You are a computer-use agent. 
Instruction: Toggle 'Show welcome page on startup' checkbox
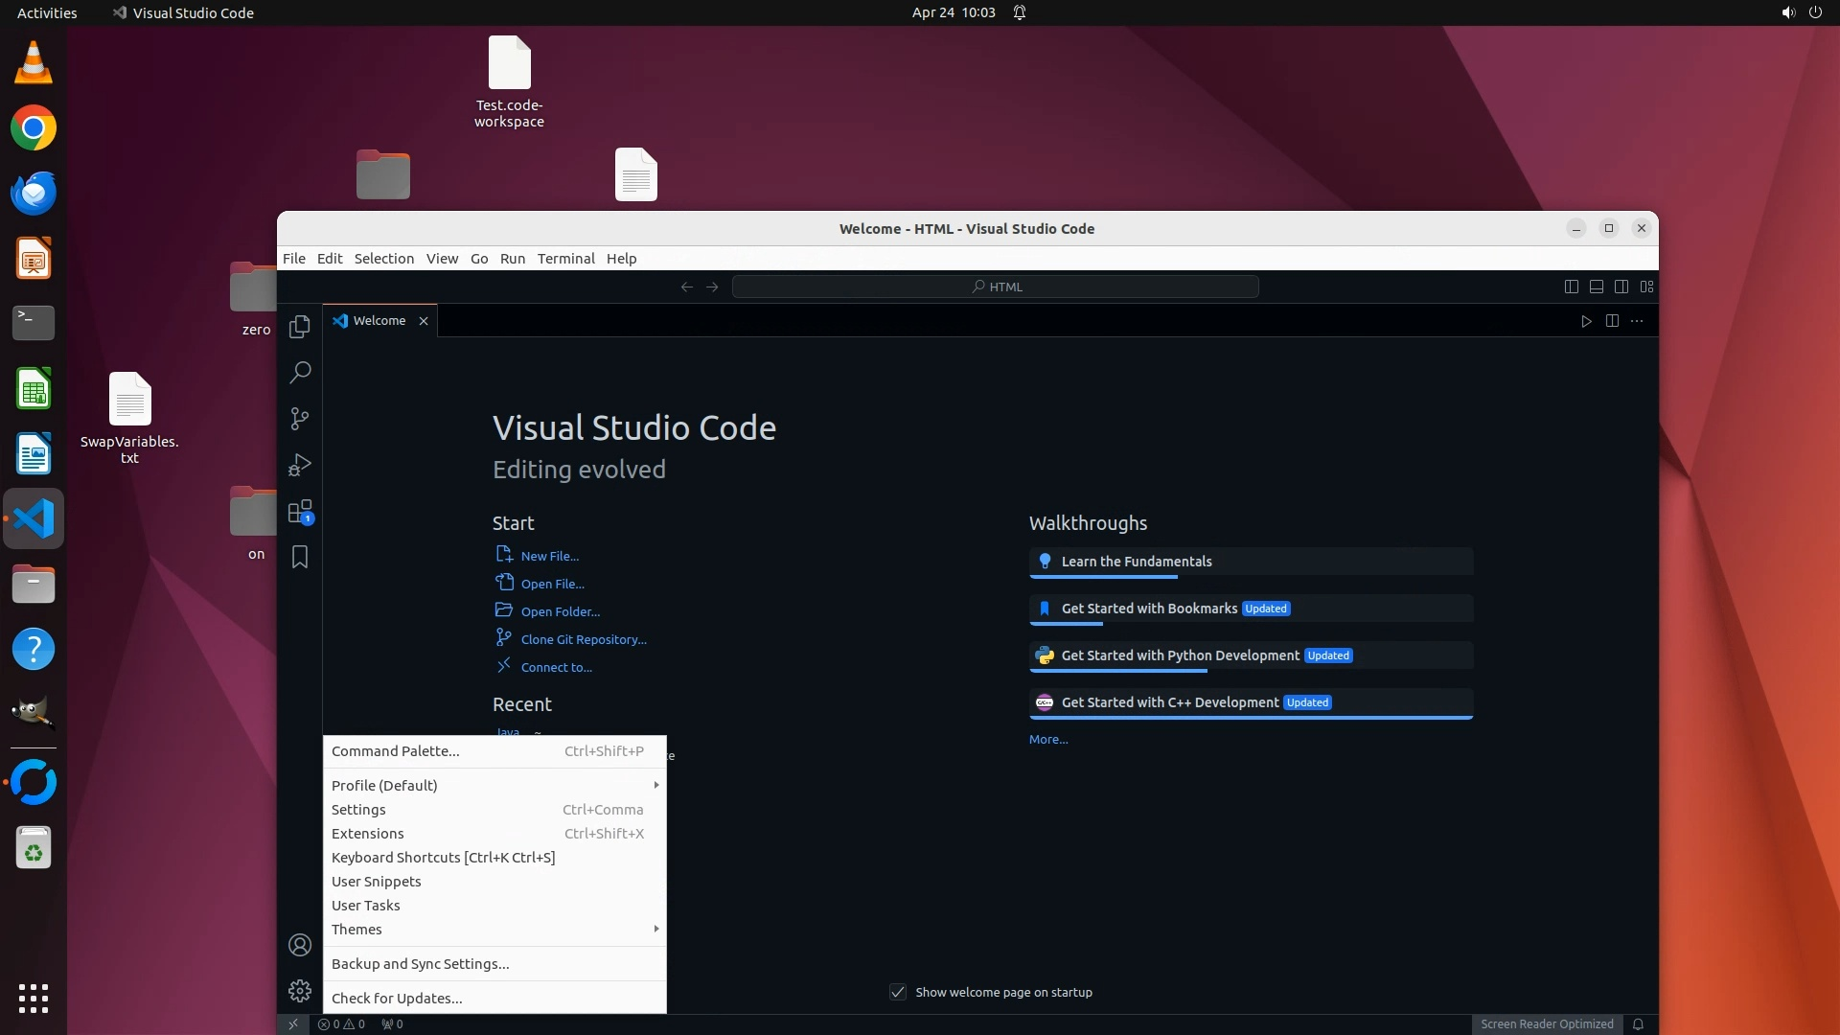point(898,992)
